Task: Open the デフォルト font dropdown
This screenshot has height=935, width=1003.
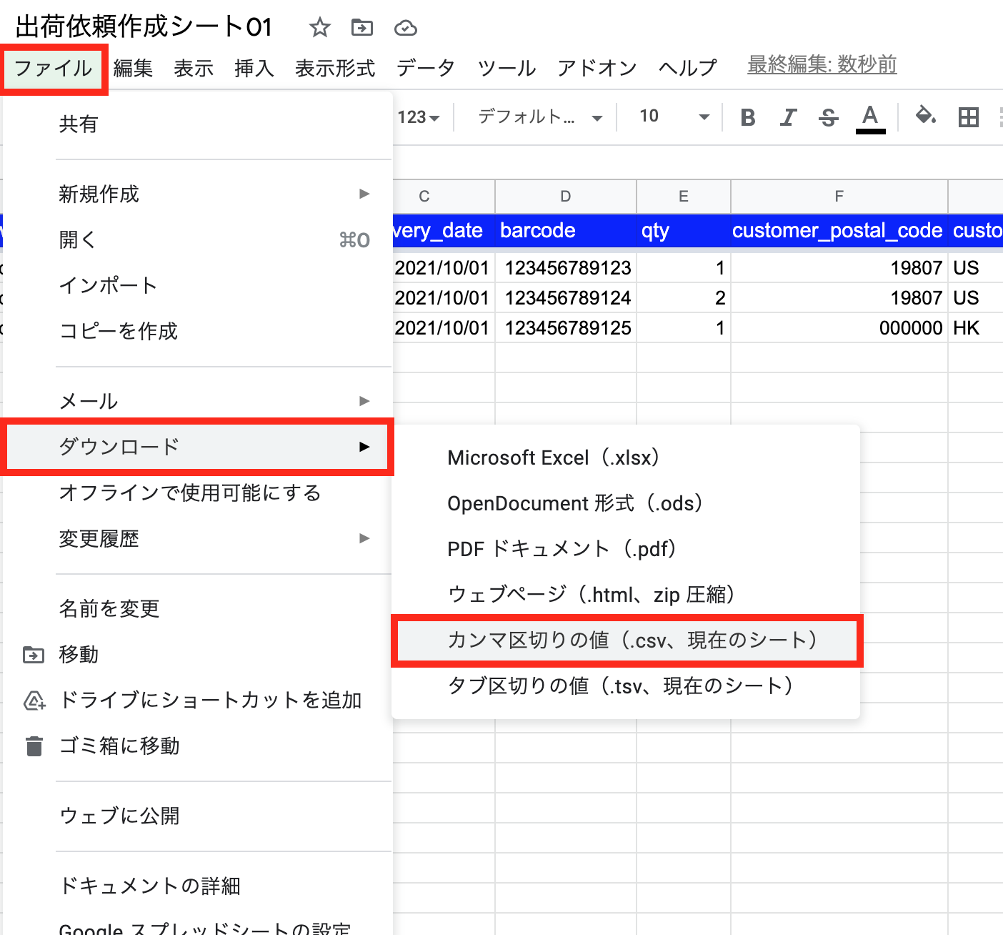Action: (539, 117)
